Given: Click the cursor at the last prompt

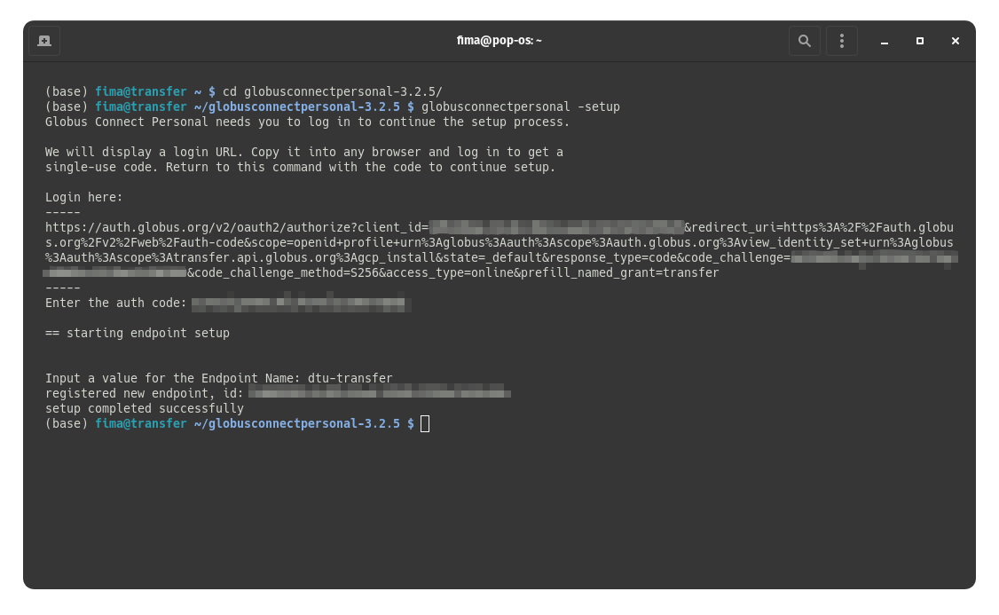Looking at the screenshot, I should pos(425,424).
